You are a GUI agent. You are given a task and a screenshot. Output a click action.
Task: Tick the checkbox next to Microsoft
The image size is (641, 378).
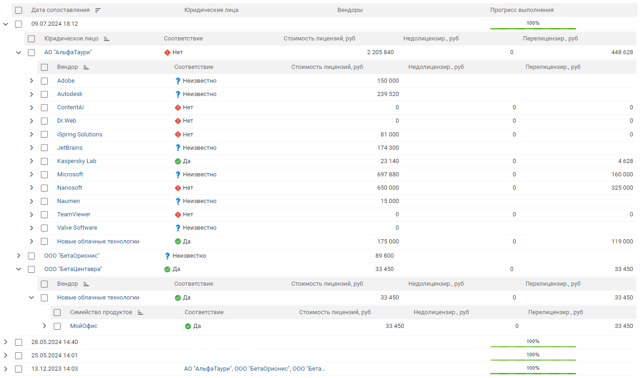(x=44, y=174)
